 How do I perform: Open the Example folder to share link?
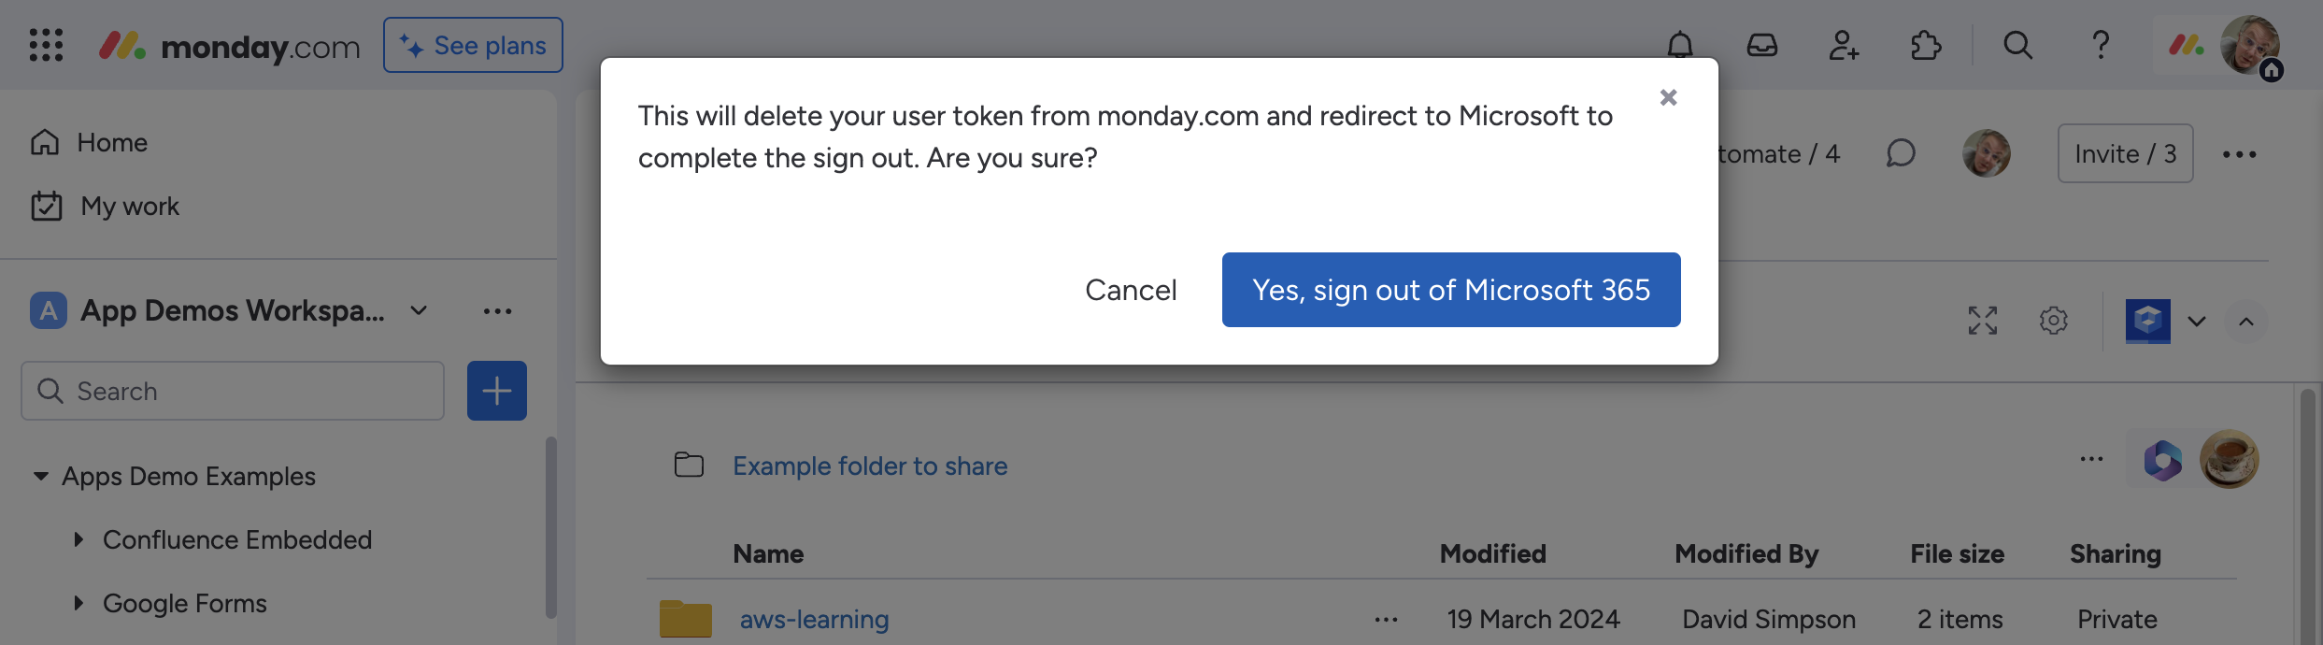point(869,466)
